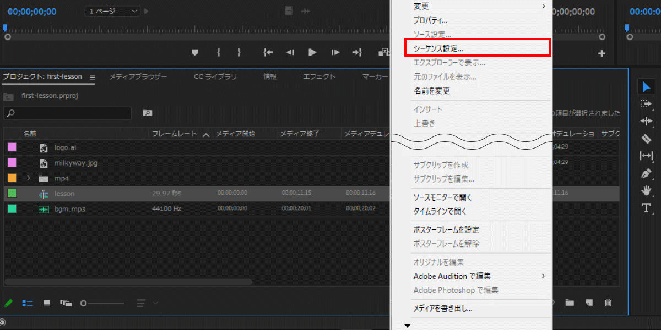Choose シーケンス設定 from context menu
661x330 pixels.
[x=478, y=48]
